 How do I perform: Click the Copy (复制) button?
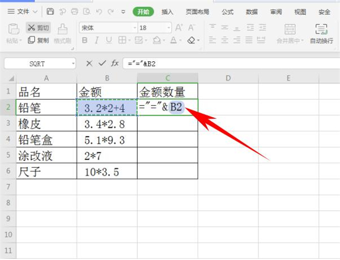[x=38, y=40]
